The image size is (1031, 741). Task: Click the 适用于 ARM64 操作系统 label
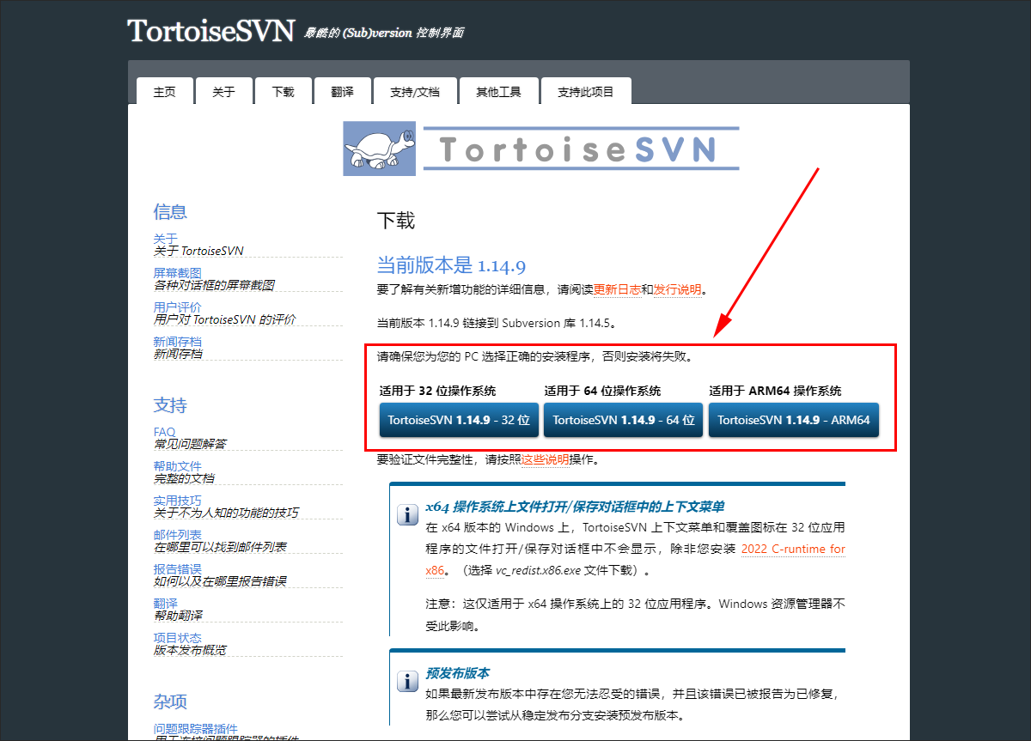(x=776, y=391)
